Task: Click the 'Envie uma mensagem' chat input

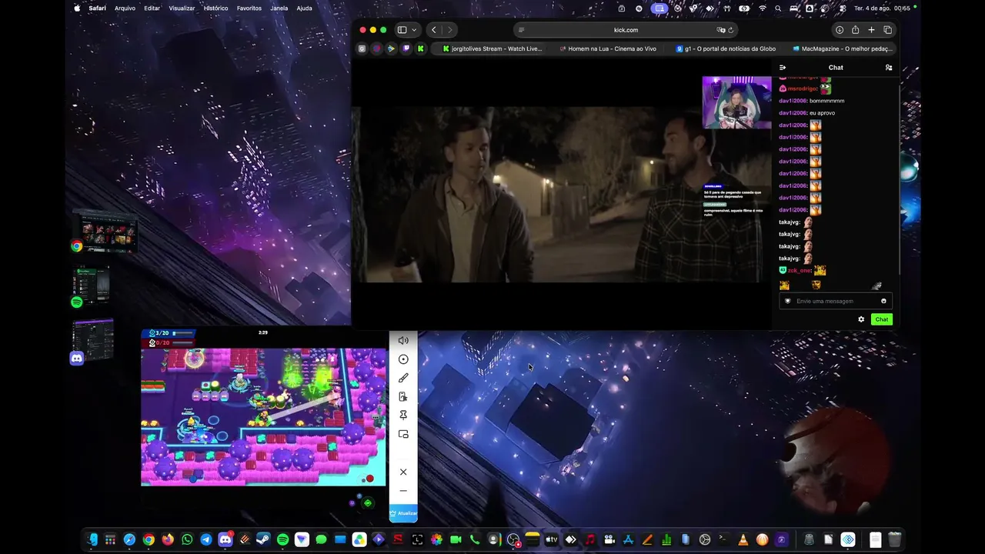Action: coord(836,301)
